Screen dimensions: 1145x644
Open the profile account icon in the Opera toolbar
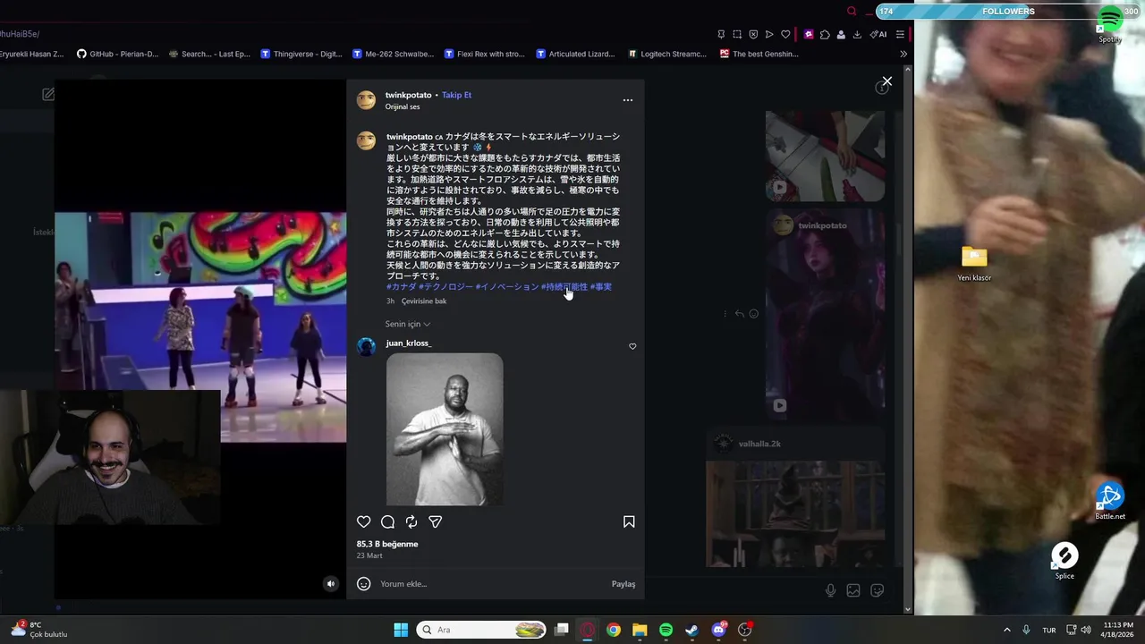[x=841, y=34]
